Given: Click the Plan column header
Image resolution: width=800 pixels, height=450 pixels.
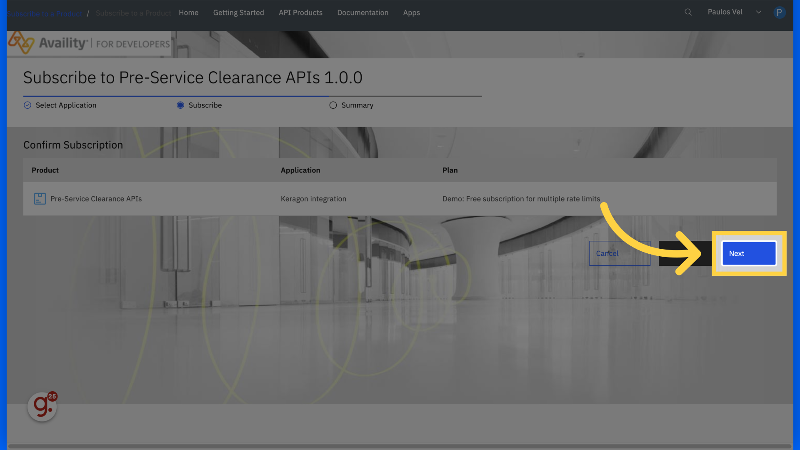Looking at the screenshot, I should pyautogui.click(x=450, y=170).
